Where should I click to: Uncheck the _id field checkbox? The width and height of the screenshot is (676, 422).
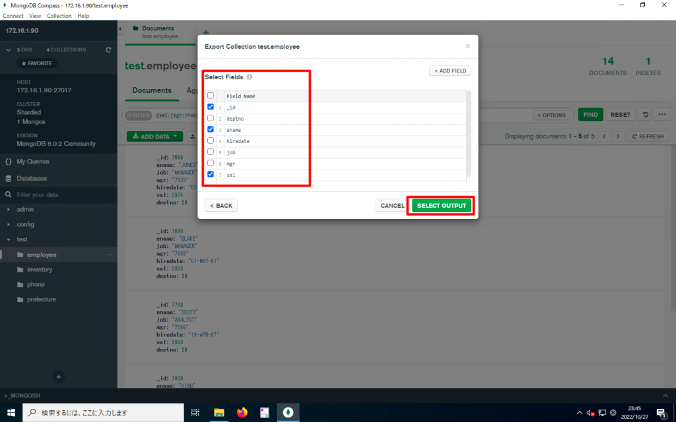pos(211,107)
